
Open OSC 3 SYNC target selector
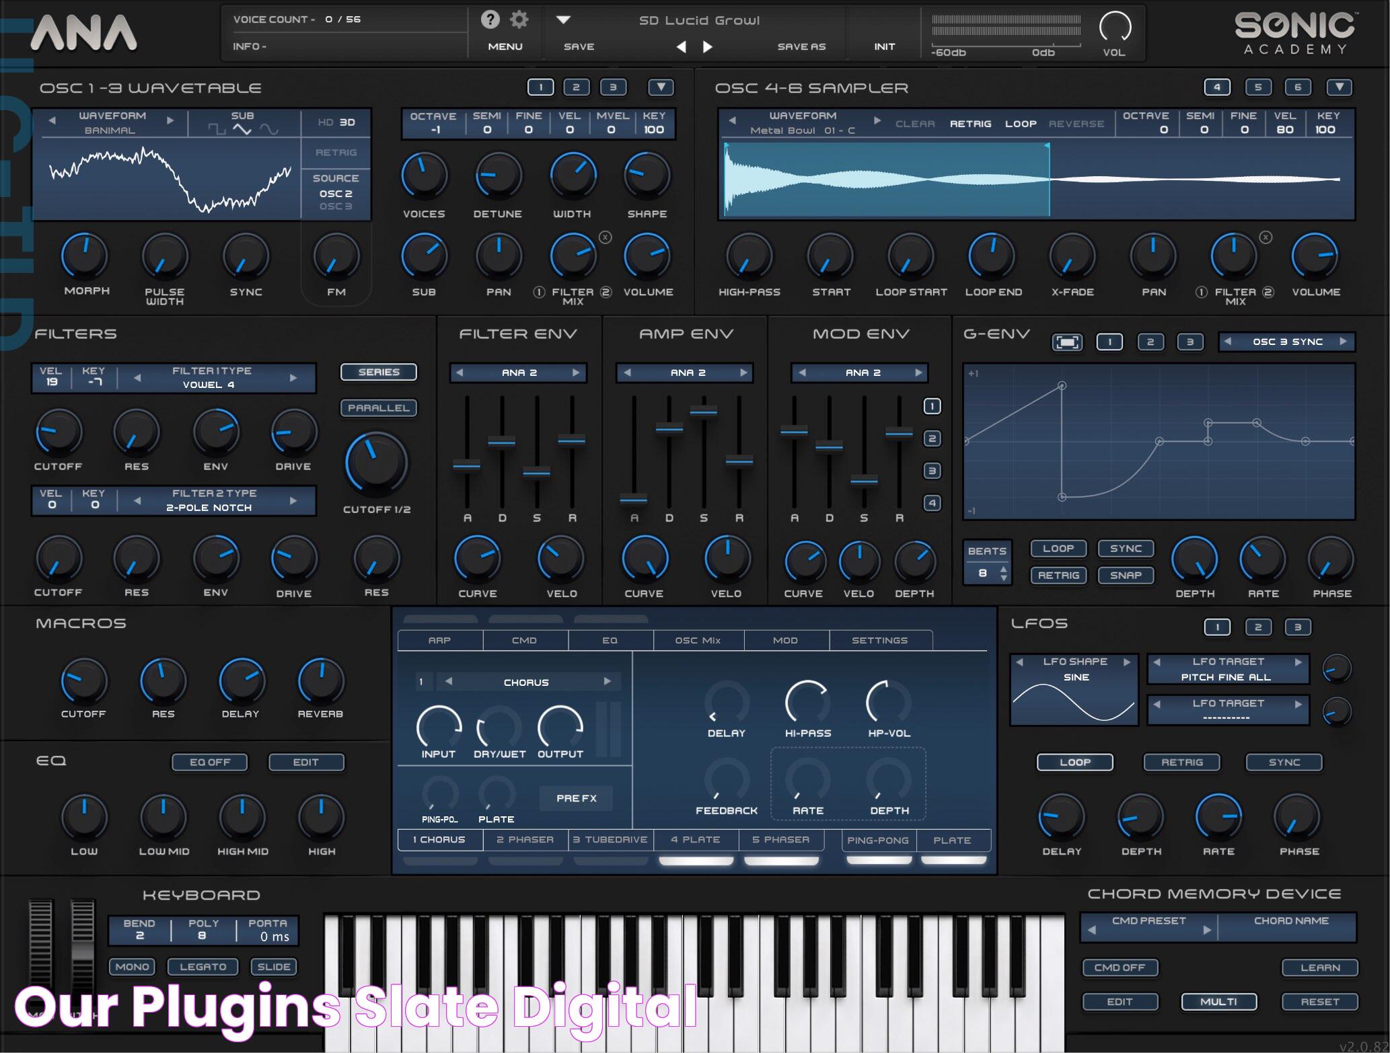(1286, 342)
